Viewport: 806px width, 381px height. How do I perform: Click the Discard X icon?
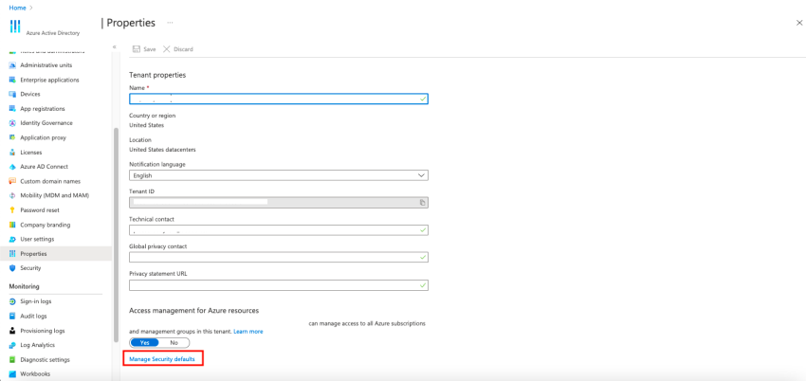coord(167,49)
